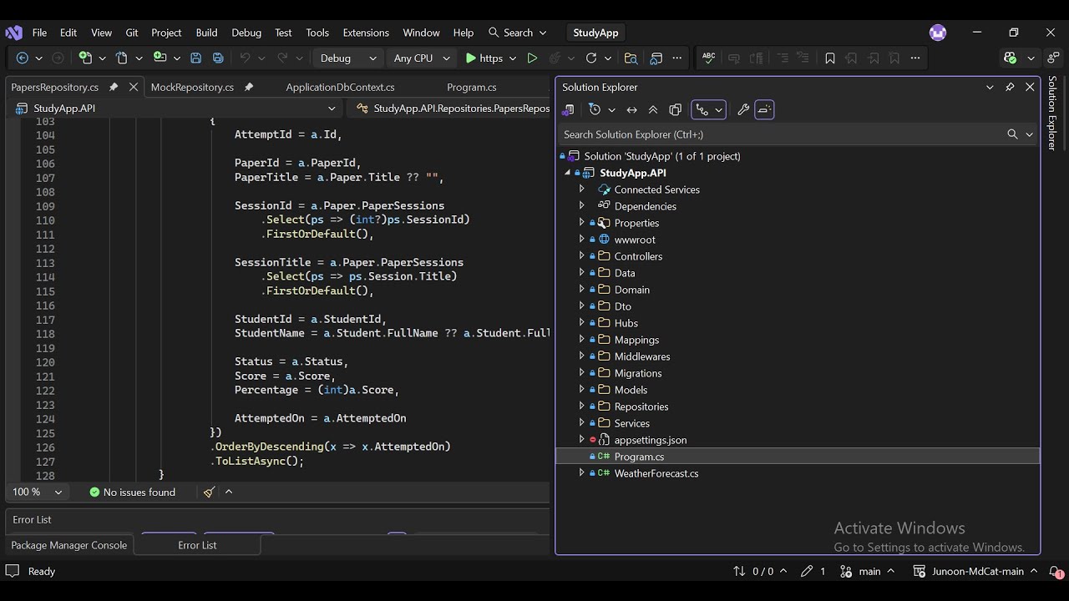Open the main branch selector in status bar
The image size is (1069, 601).
click(x=866, y=572)
